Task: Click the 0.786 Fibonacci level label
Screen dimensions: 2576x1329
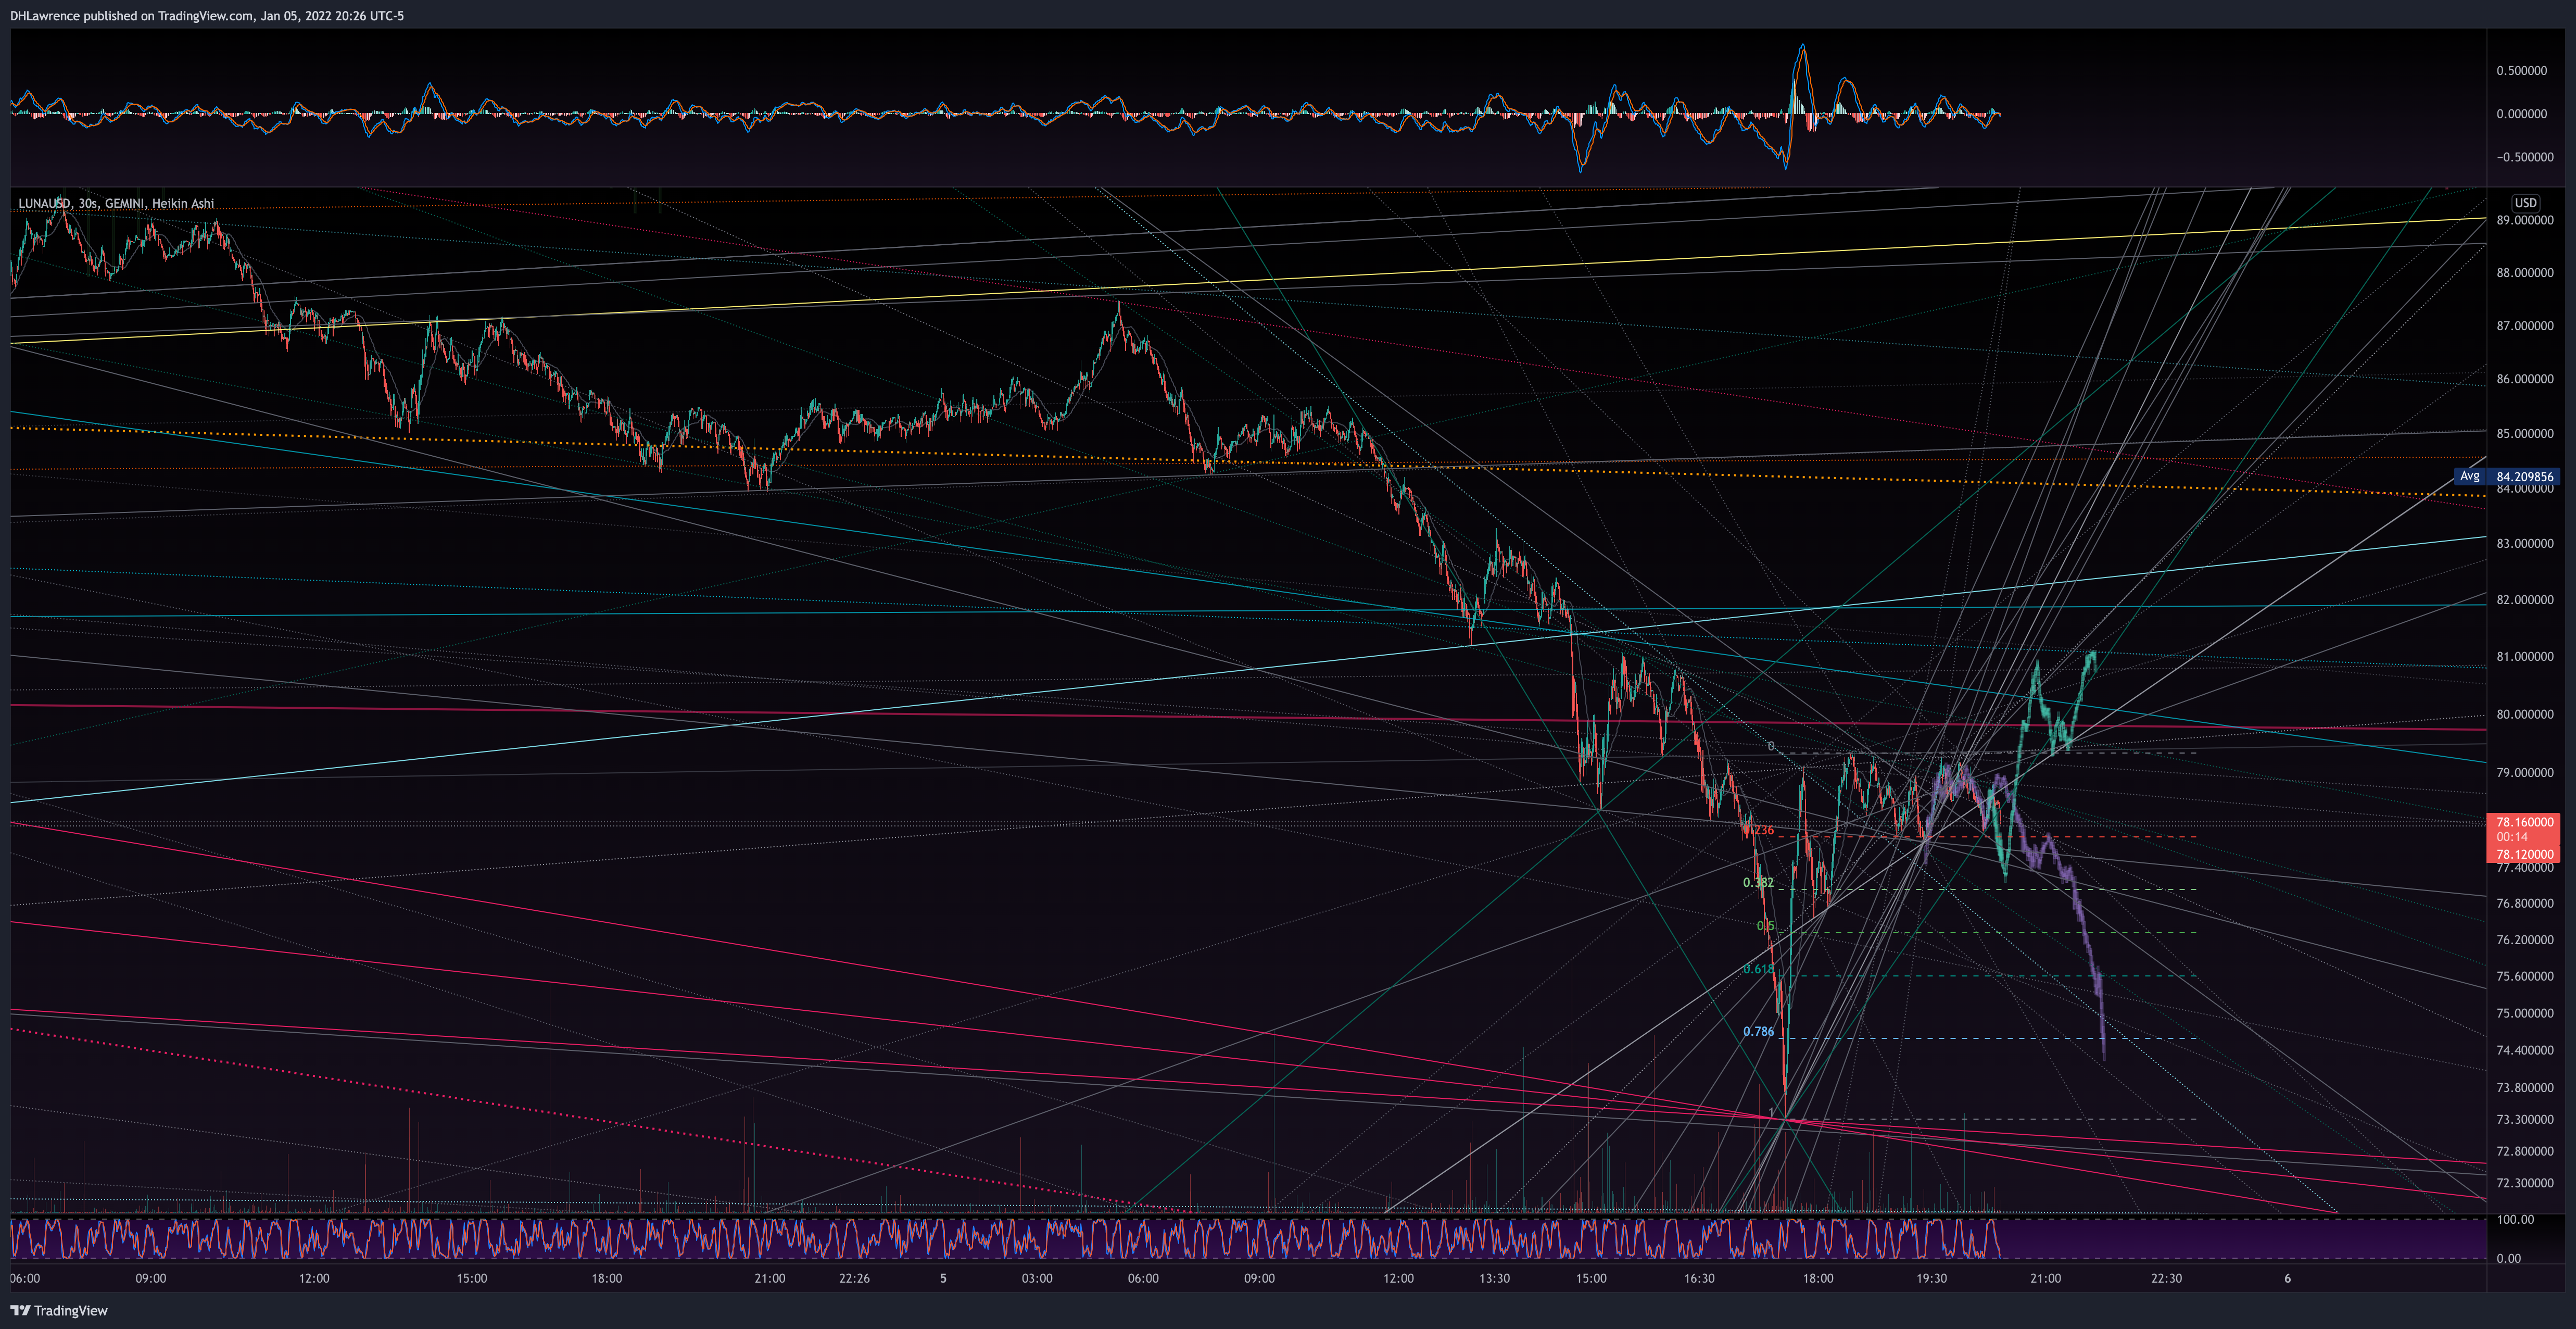Action: [x=1758, y=1031]
